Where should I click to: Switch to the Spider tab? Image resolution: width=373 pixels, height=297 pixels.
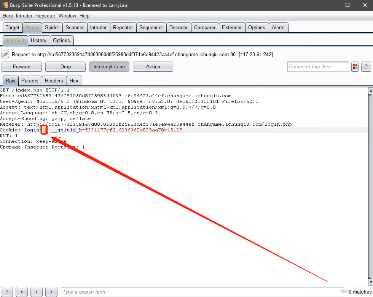pyautogui.click(x=52, y=28)
